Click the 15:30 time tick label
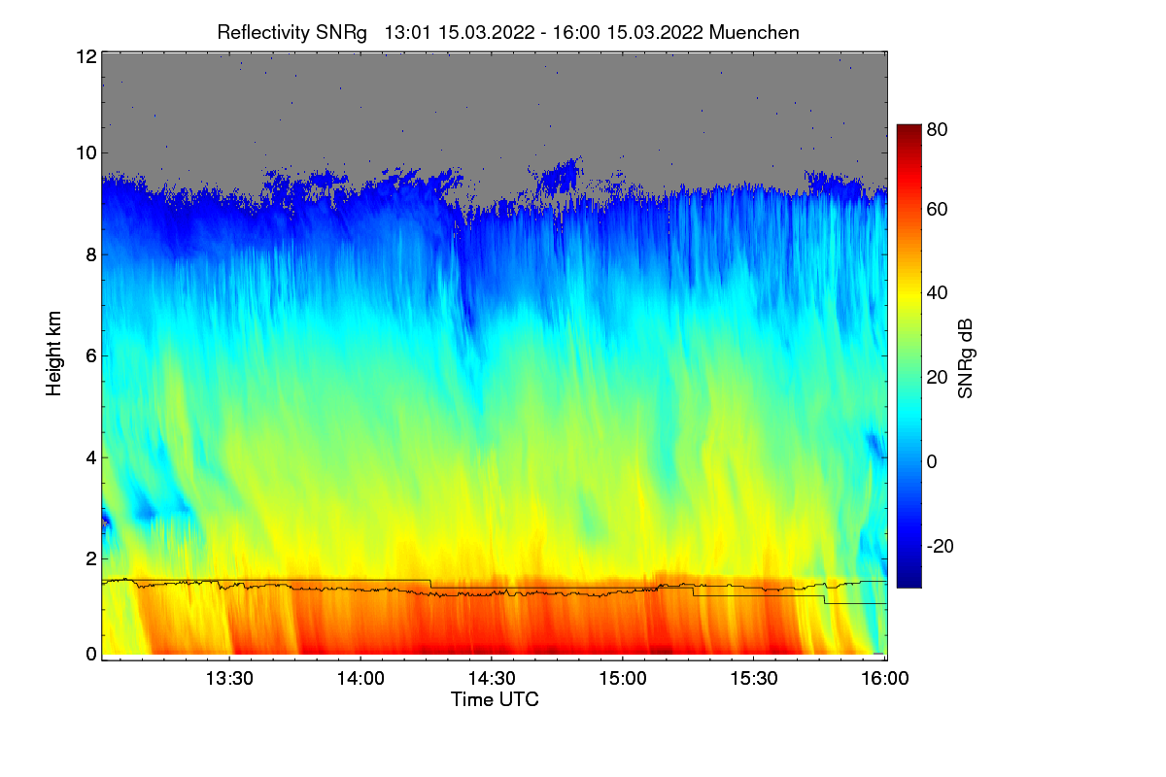 [x=754, y=680]
